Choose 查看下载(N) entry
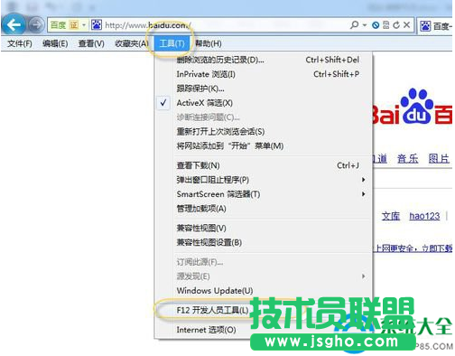 point(264,165)
